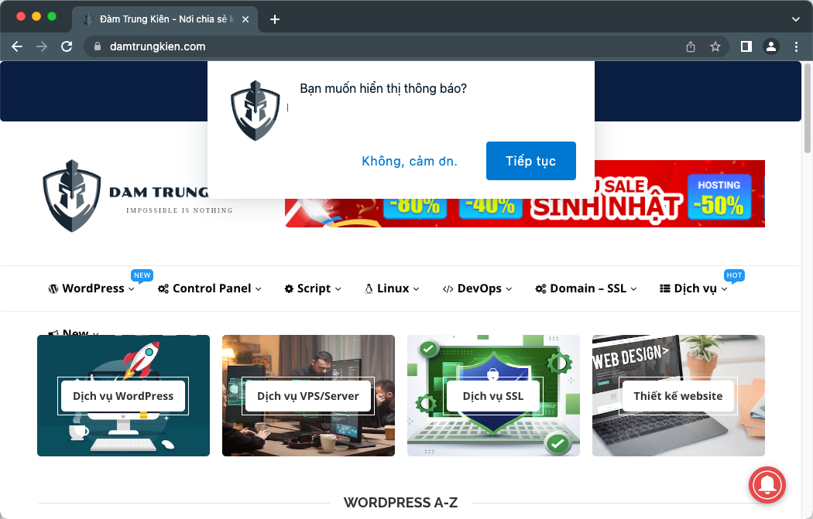Share this page using the share icon
The image size is (813, 519).
[691, 46]
